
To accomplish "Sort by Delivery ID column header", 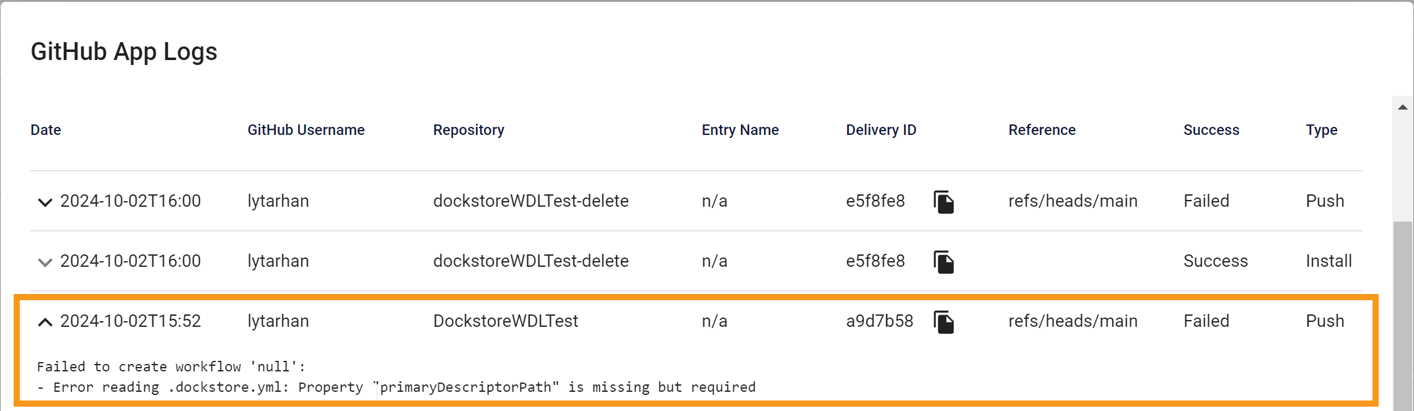I will (880, 130).
